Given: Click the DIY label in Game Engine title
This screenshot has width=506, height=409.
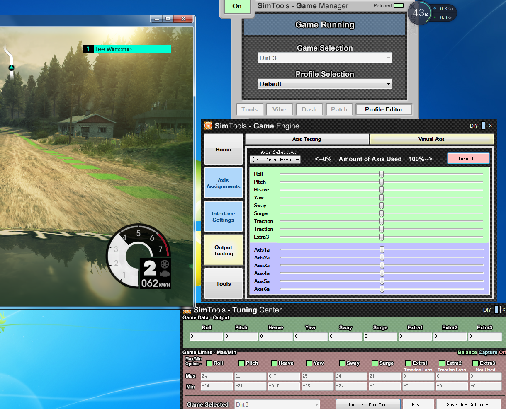Looking at the screenshot, I should [474, 126].
